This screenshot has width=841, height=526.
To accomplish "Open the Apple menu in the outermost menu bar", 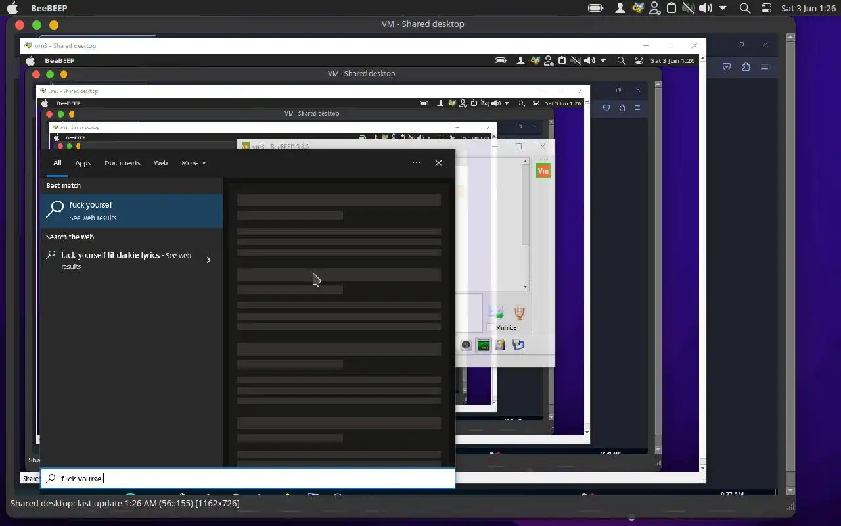I will (x=12, y=8).
